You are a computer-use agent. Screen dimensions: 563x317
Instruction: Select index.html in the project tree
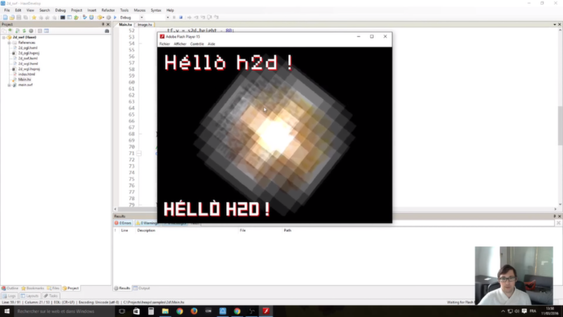[x=27, y=74]
